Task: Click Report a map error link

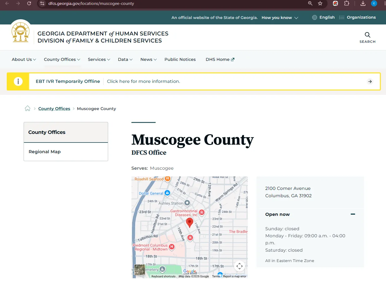Action: (235, 276)
